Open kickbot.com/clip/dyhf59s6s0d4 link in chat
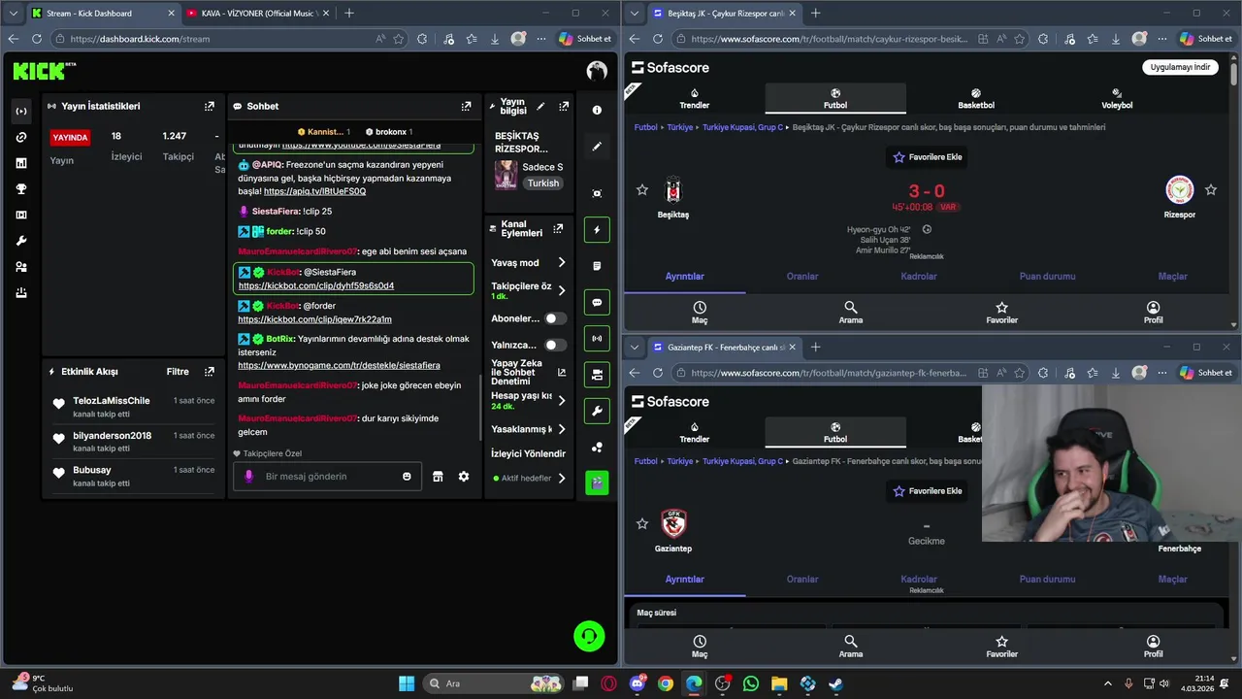The image size is (1242, 699). 316,286
